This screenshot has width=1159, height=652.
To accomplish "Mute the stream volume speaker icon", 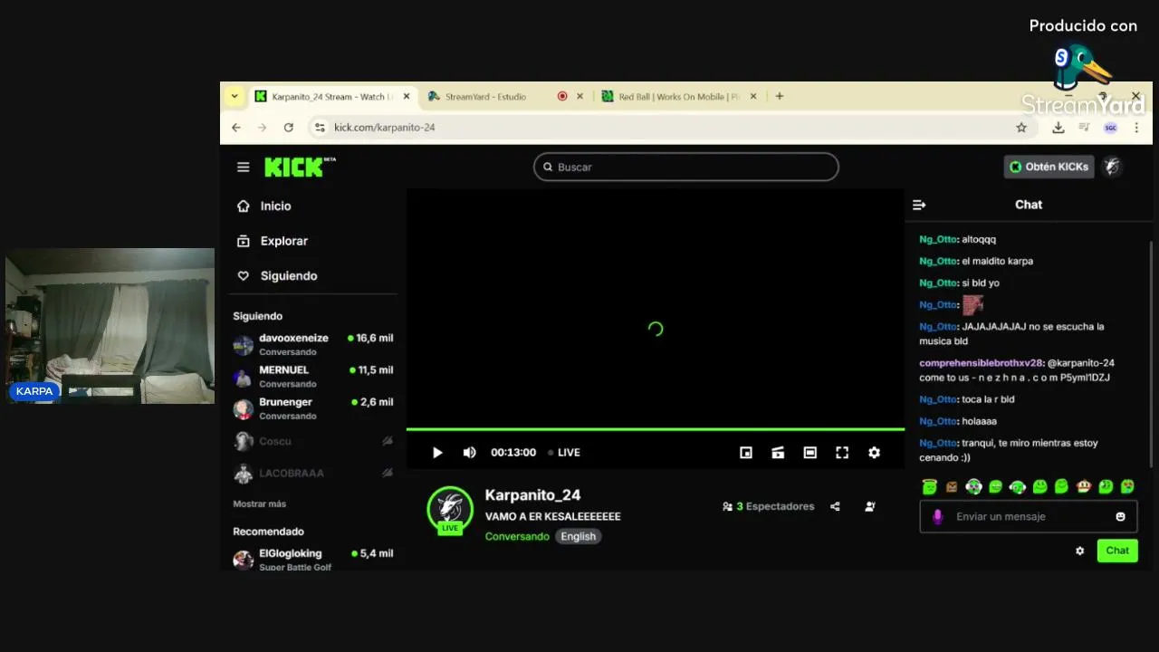I will point(469,453).
